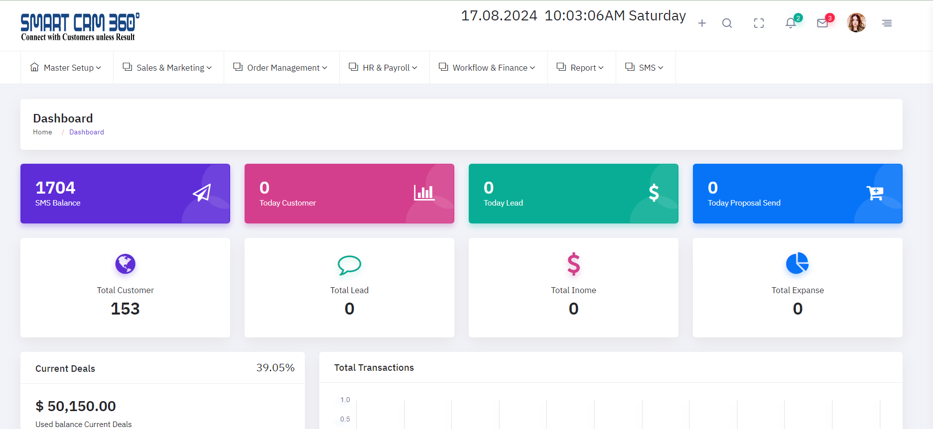Open the HR & Payroll menu
This screenshot has width=933, height=429.
pos(384,68)
